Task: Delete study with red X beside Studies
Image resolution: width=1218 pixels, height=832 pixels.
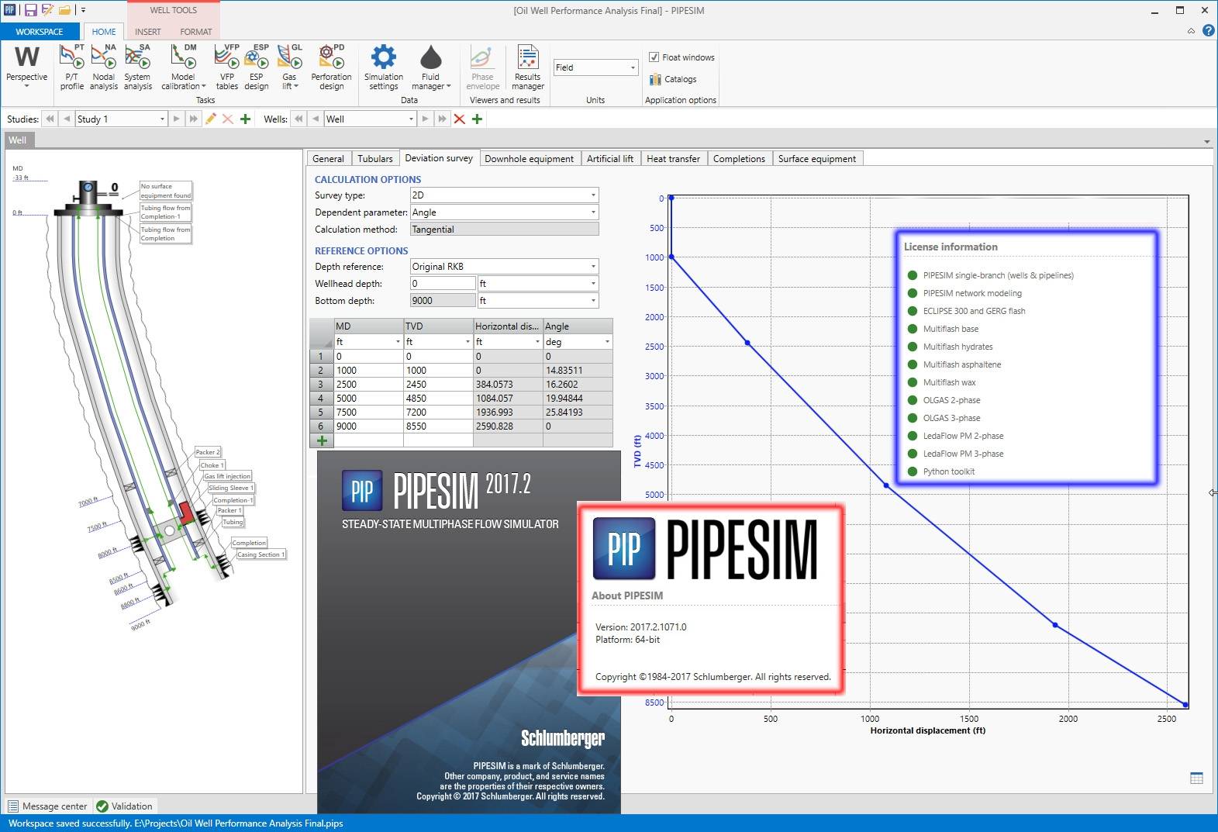Action: point(228,119)
